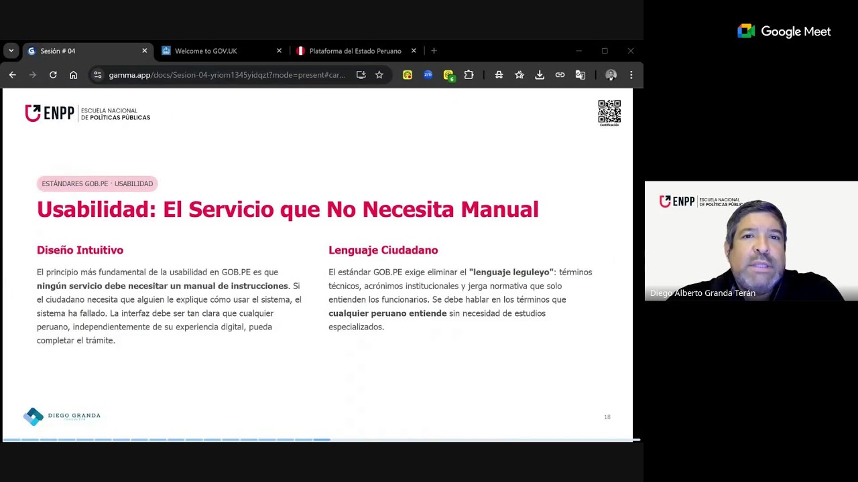View site information for gamma.app
Screen dimensions: 858x482
pyautogui.click(x=98, y=75)
